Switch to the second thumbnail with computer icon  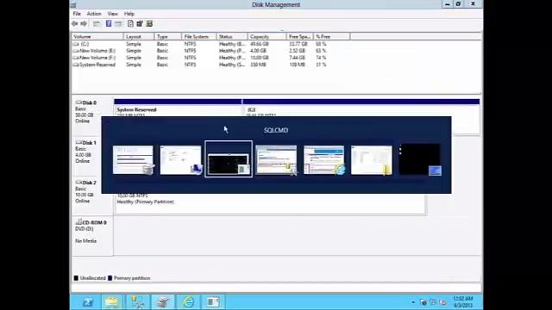[x=180, y=160]
